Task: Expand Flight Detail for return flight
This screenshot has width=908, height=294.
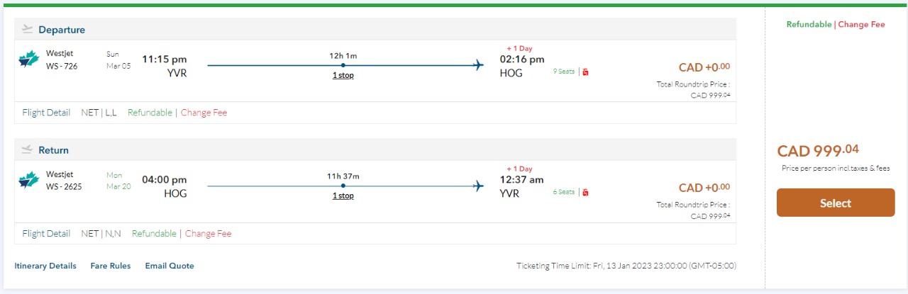Action: 46,233
